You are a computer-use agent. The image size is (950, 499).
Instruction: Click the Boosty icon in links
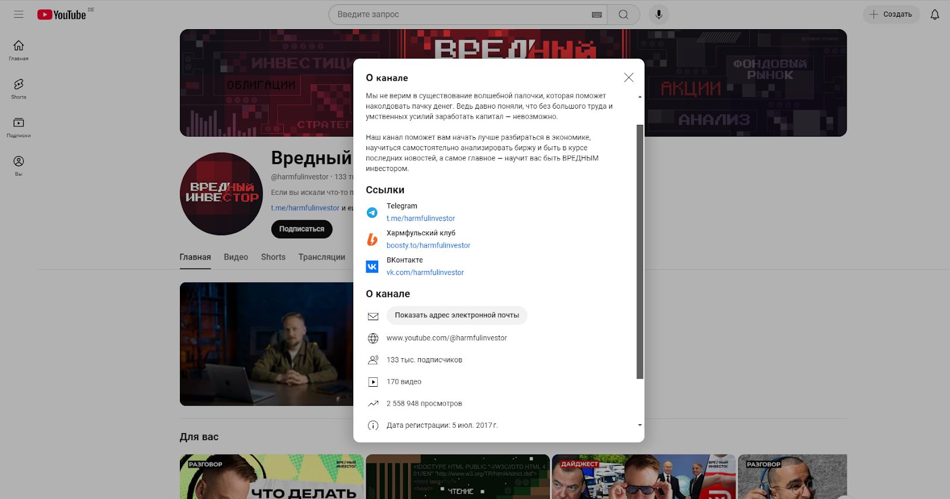point(372,239)
